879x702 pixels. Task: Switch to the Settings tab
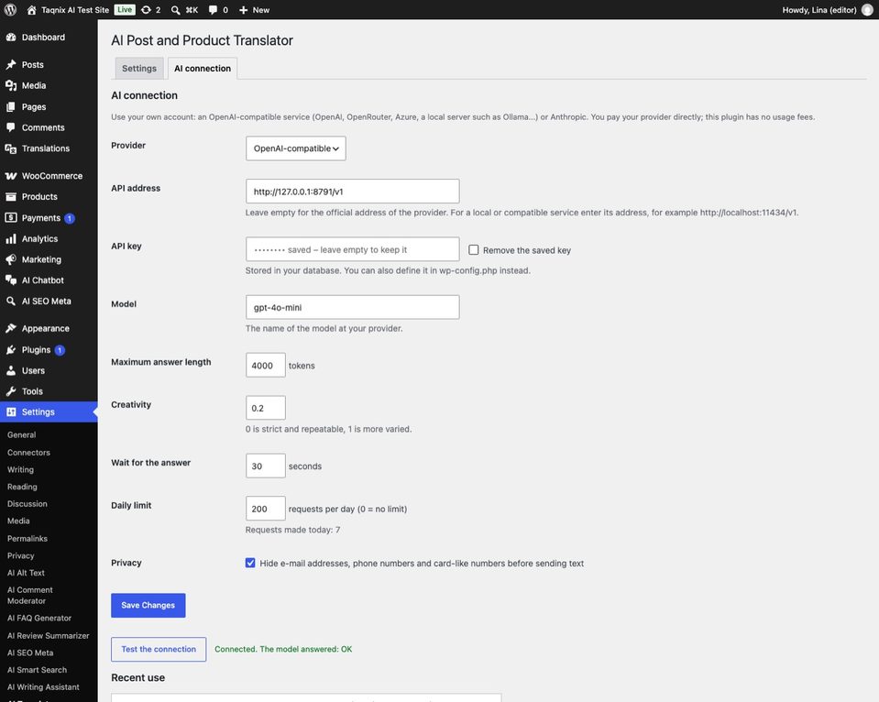coord(139,68)
